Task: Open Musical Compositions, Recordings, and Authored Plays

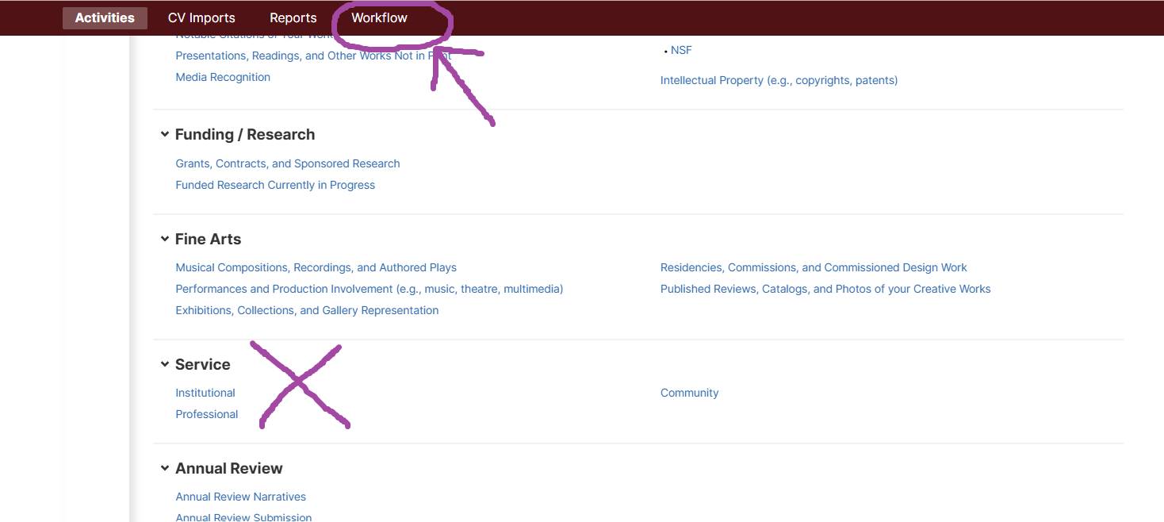Action: tap(316, 267)
